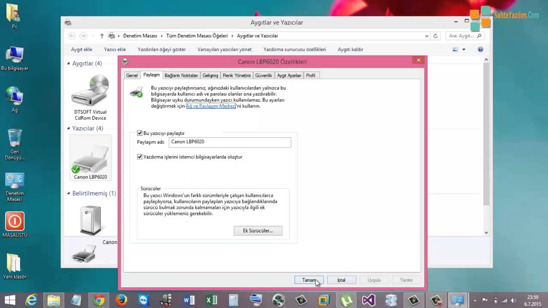Open the view options dropdown arrow
The width and height of the screenshot is (548, 308).
point(464,50)
